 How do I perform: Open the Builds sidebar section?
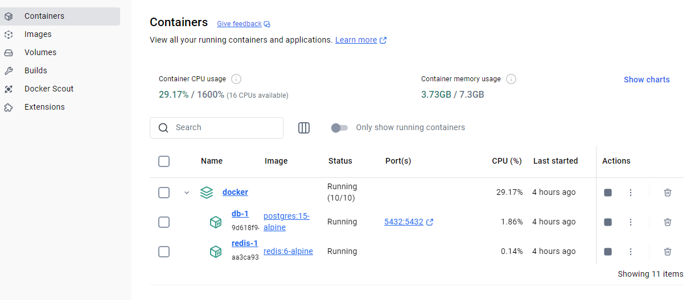pyautogui.click(x=60, y=70)
